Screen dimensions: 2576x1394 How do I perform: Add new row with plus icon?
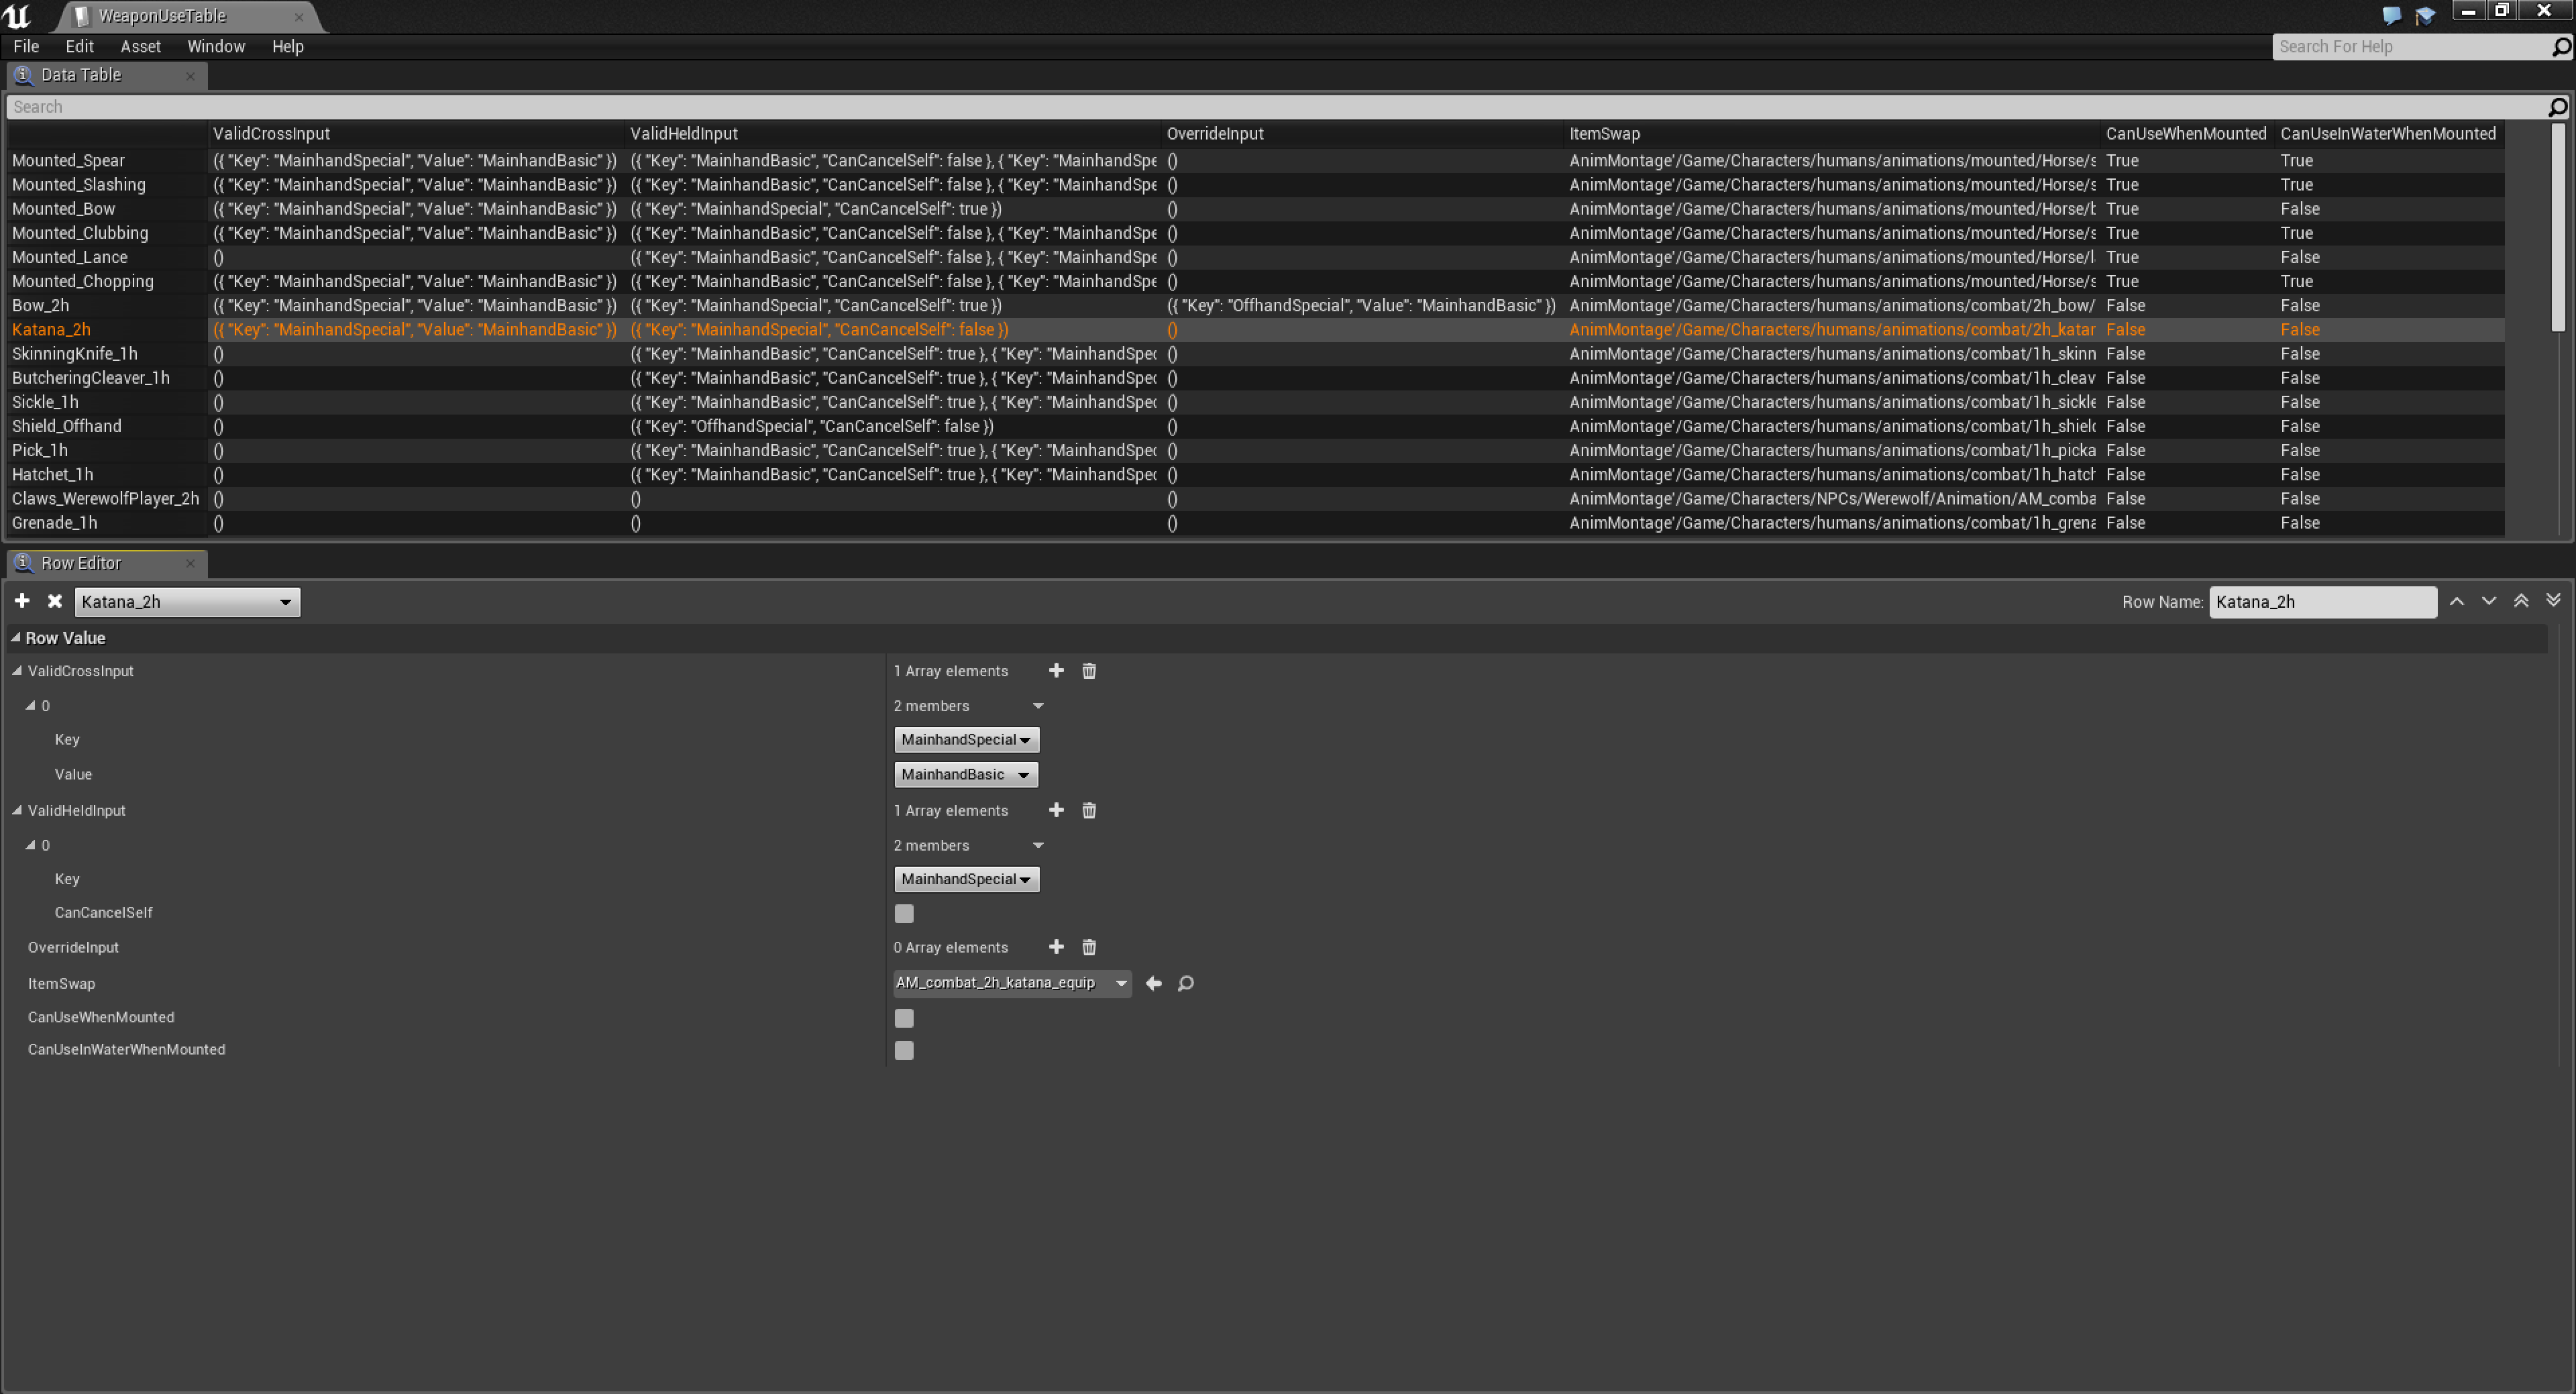[22, 601]
